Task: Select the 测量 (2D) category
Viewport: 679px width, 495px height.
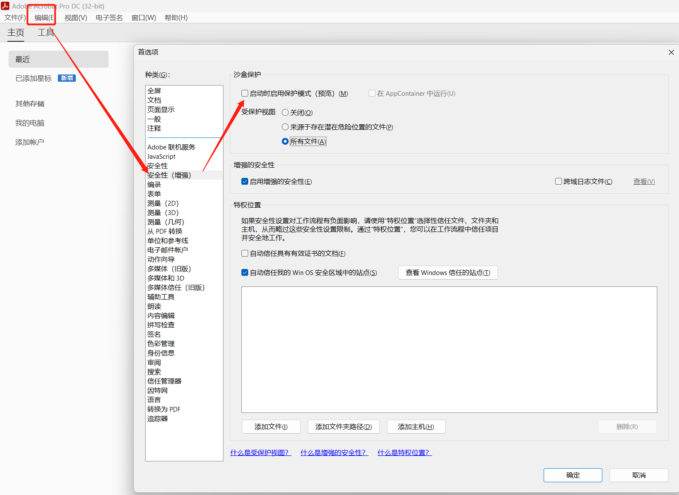Action: 163,203
